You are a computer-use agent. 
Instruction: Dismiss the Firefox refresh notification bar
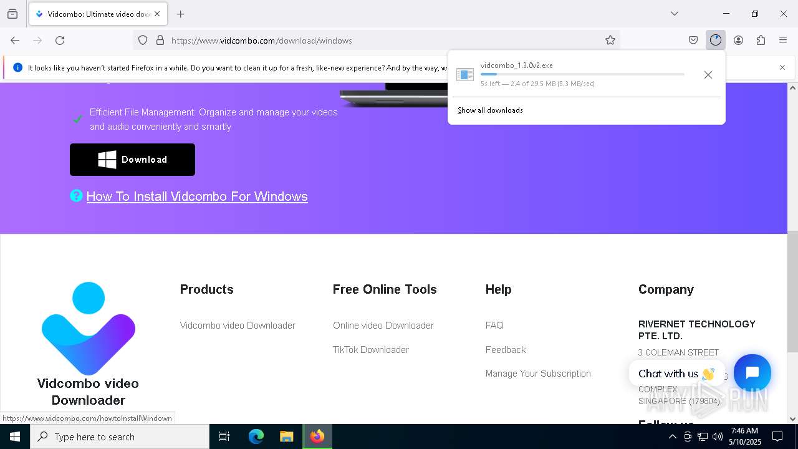pyautogui.click(x=782, y=67)
